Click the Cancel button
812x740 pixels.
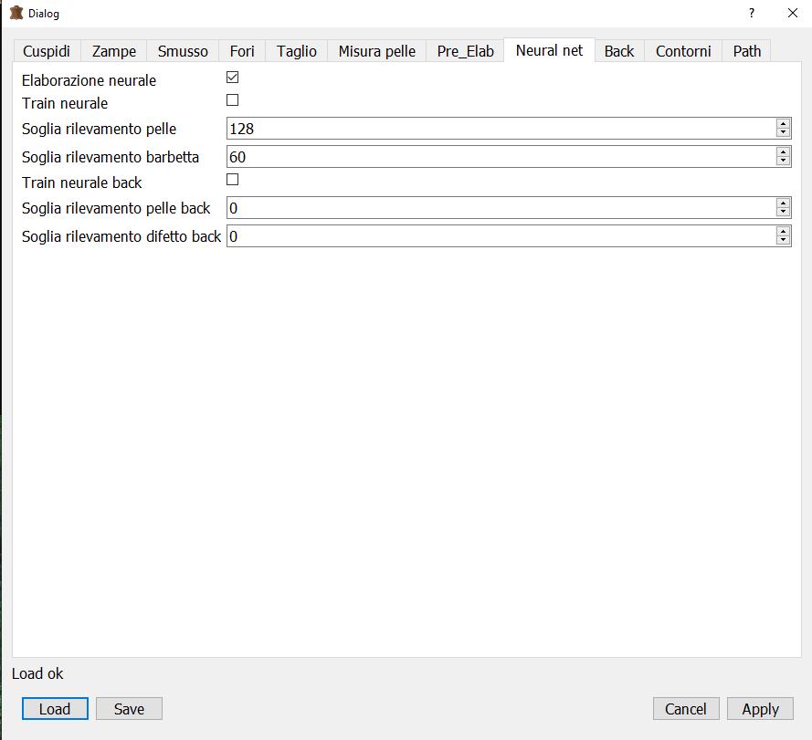686,709
